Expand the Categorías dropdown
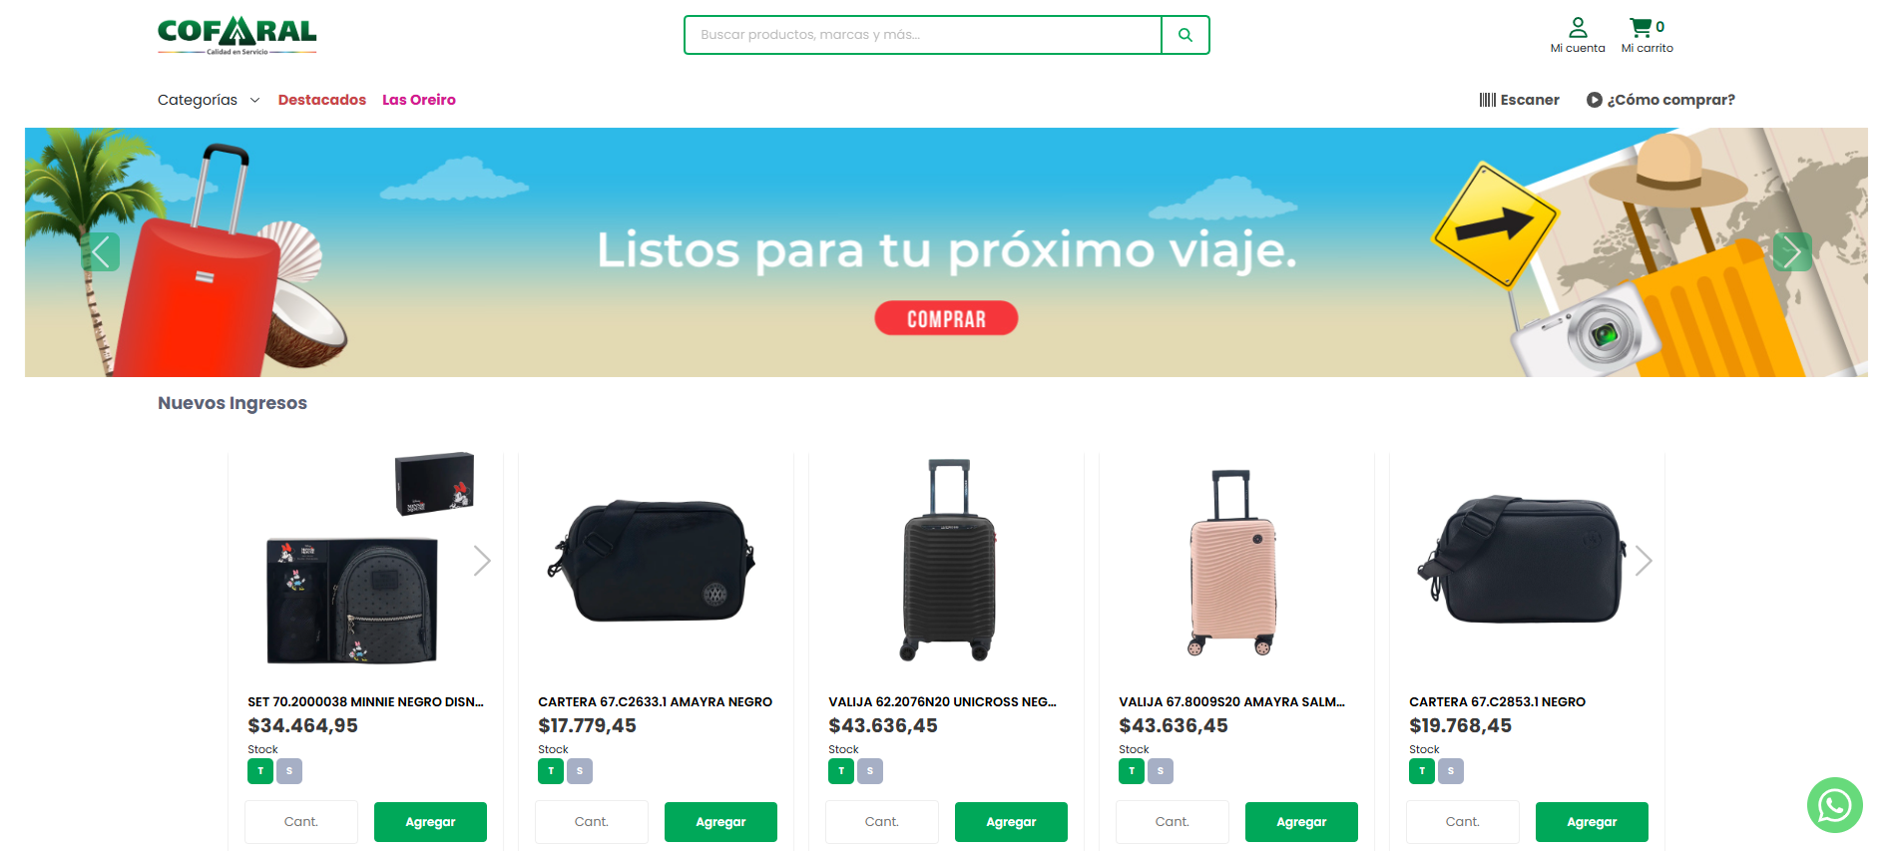Screen dimensions: 1887x851 coord(209,100)
